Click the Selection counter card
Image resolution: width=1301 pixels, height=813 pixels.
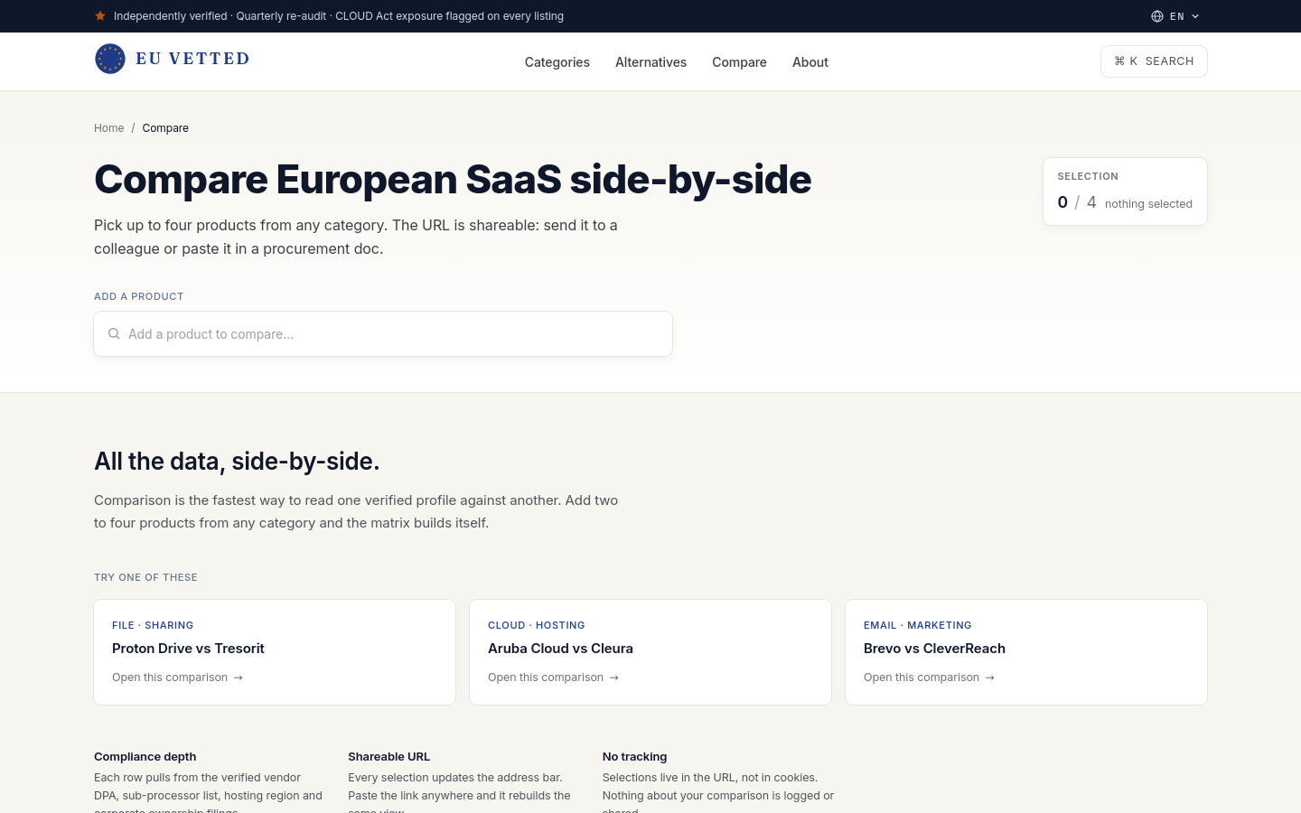[1125, 192]
